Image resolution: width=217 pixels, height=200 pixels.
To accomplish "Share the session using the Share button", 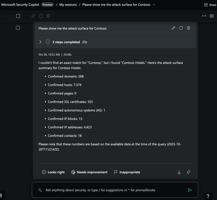I will click(x=210, y=5).
